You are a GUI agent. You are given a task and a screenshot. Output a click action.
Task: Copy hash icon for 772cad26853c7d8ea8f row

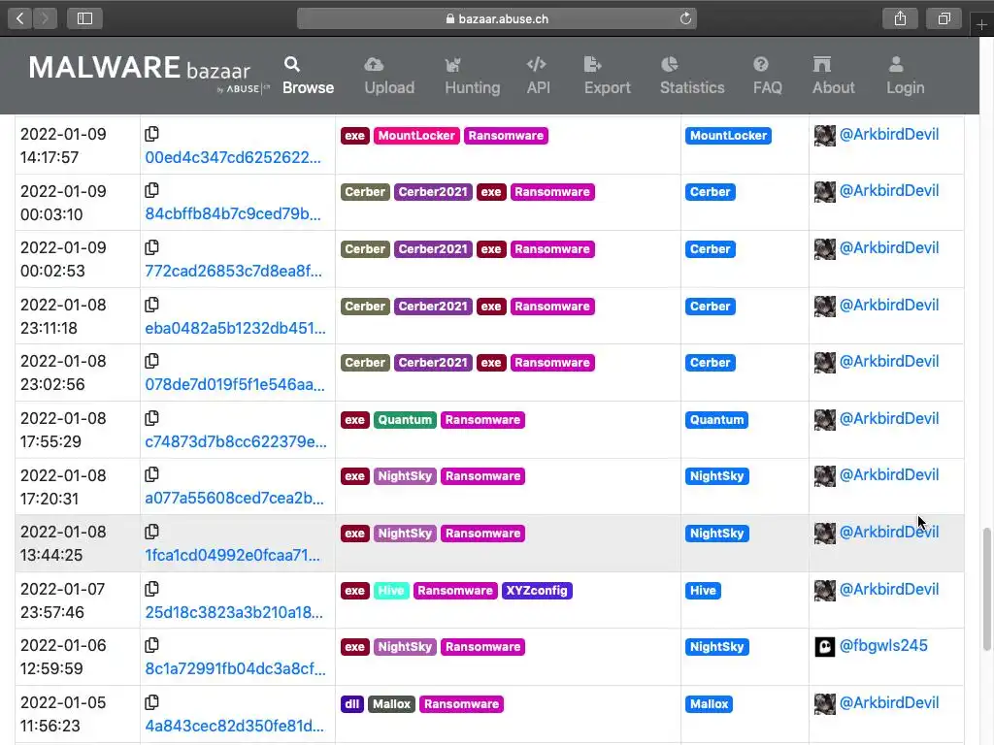click(x=151, y=247)
